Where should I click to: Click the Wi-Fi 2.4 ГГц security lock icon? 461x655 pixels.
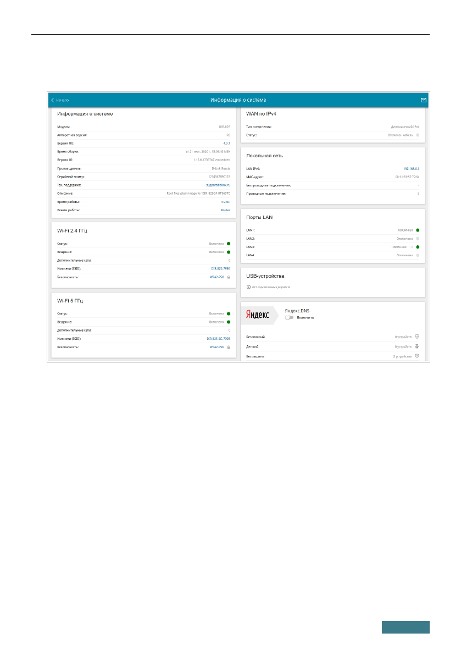tap(228, 277)
